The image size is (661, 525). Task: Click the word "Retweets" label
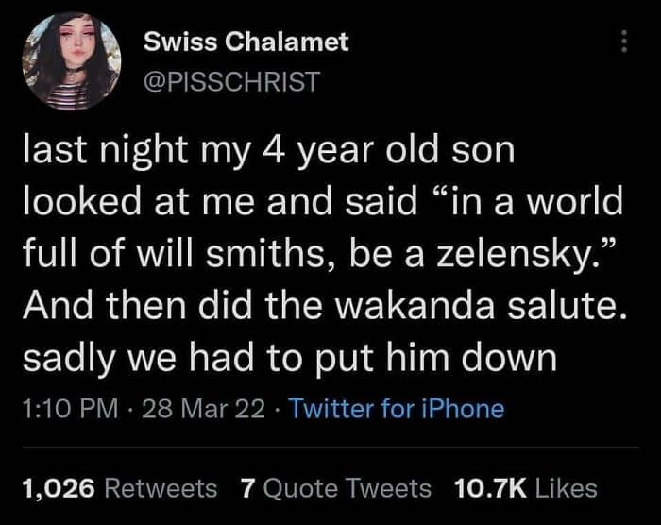(x=160, y=487)
